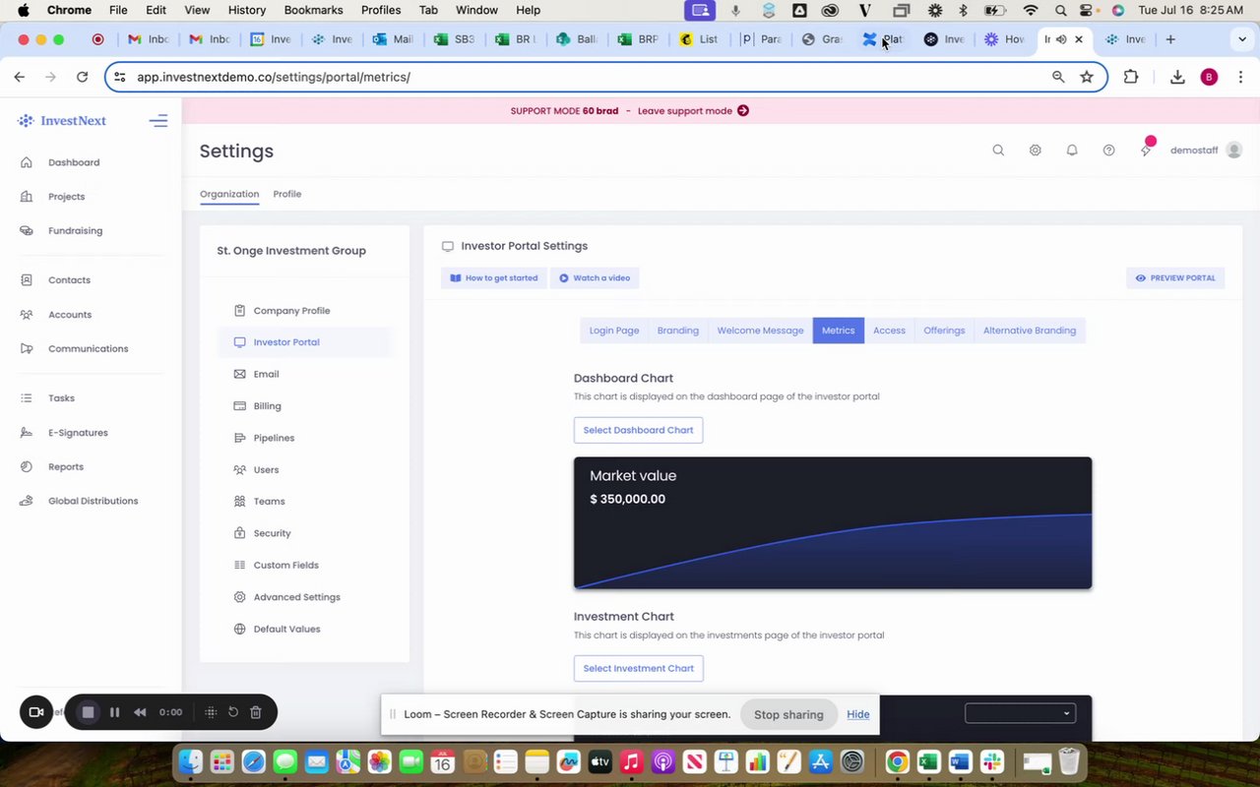Screen dimensions: 1260x787
Task: Leave support mode via arrow icon
Action: [743, 111]
